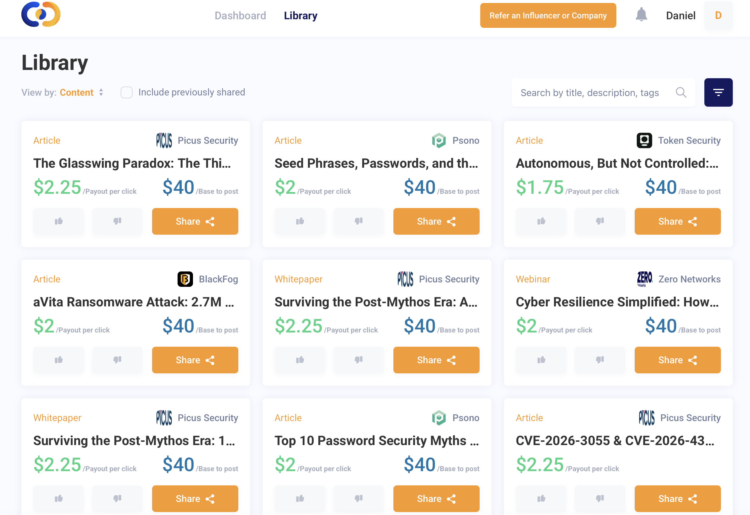Open notifications via the bell icon
This screenshot has width=750, height=515.
click(641, 15)
